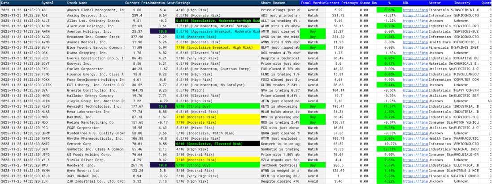The width and height of the screenshot is (492, 184).
Task: Open the URL link in the WWD row
Action: coord(415,165)
